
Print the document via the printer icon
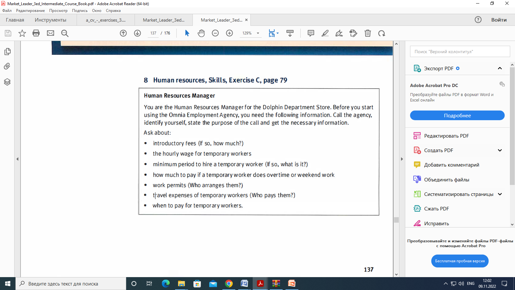tap(36, 33)
